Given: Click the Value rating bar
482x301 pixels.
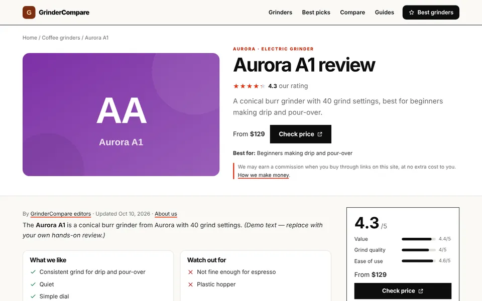Looking at the screenshot, I should pos(418,239).
